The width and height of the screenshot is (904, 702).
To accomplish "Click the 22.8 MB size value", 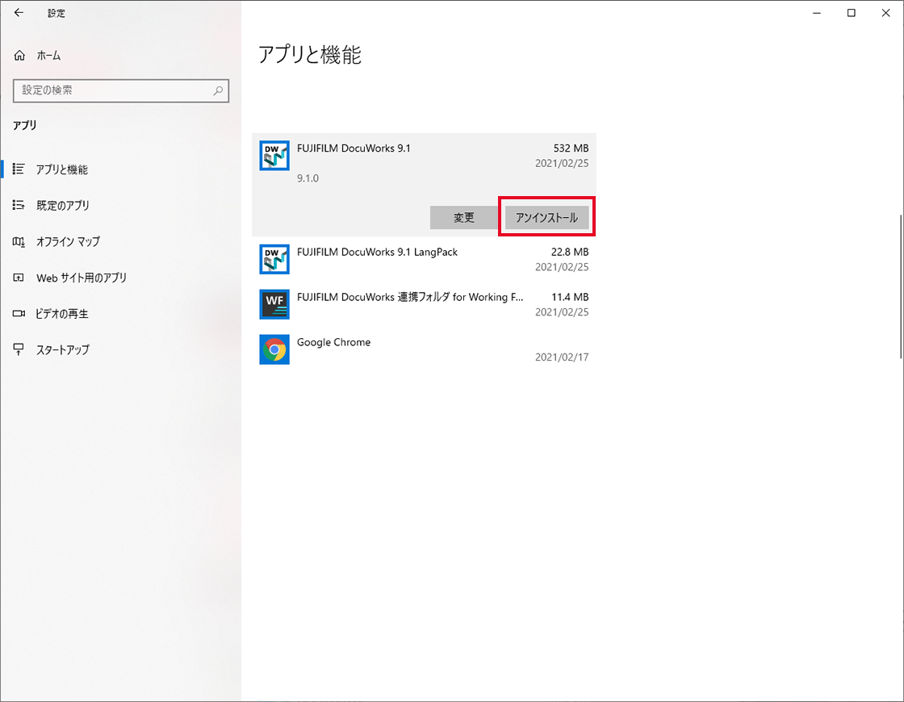I will click(x=570, y=252).
